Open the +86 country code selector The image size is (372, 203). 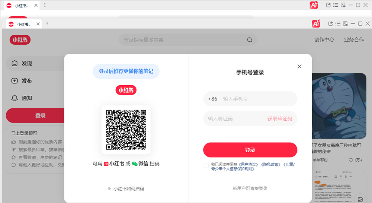tap(212, 99)
